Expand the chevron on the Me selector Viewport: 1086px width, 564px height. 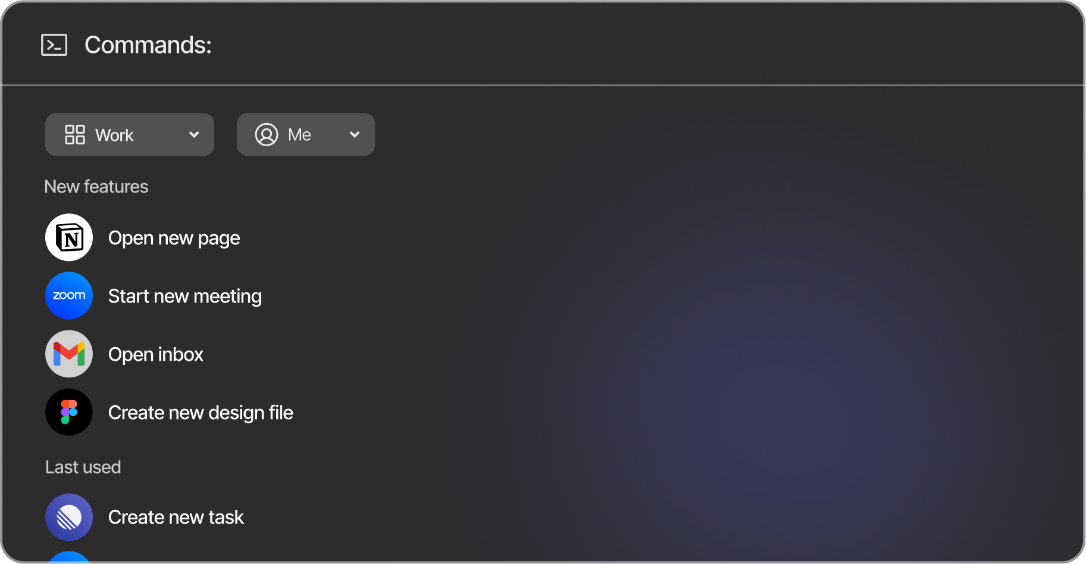point(355,135)
